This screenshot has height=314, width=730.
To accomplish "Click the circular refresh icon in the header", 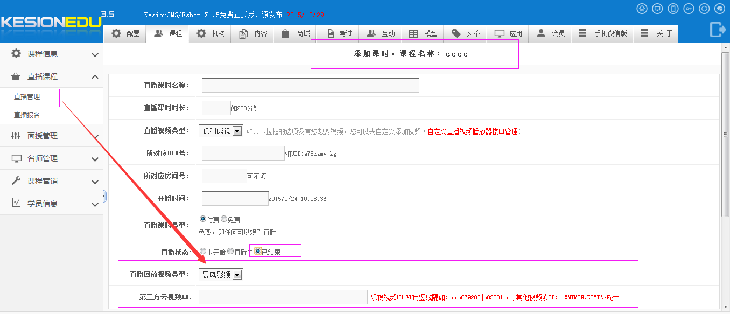I will 704,9.
